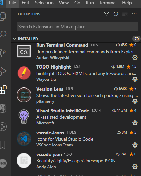Viewport: 141px width, 176px height.
Task: Click publisher name Wayou Liu
Action: point(46,79)
